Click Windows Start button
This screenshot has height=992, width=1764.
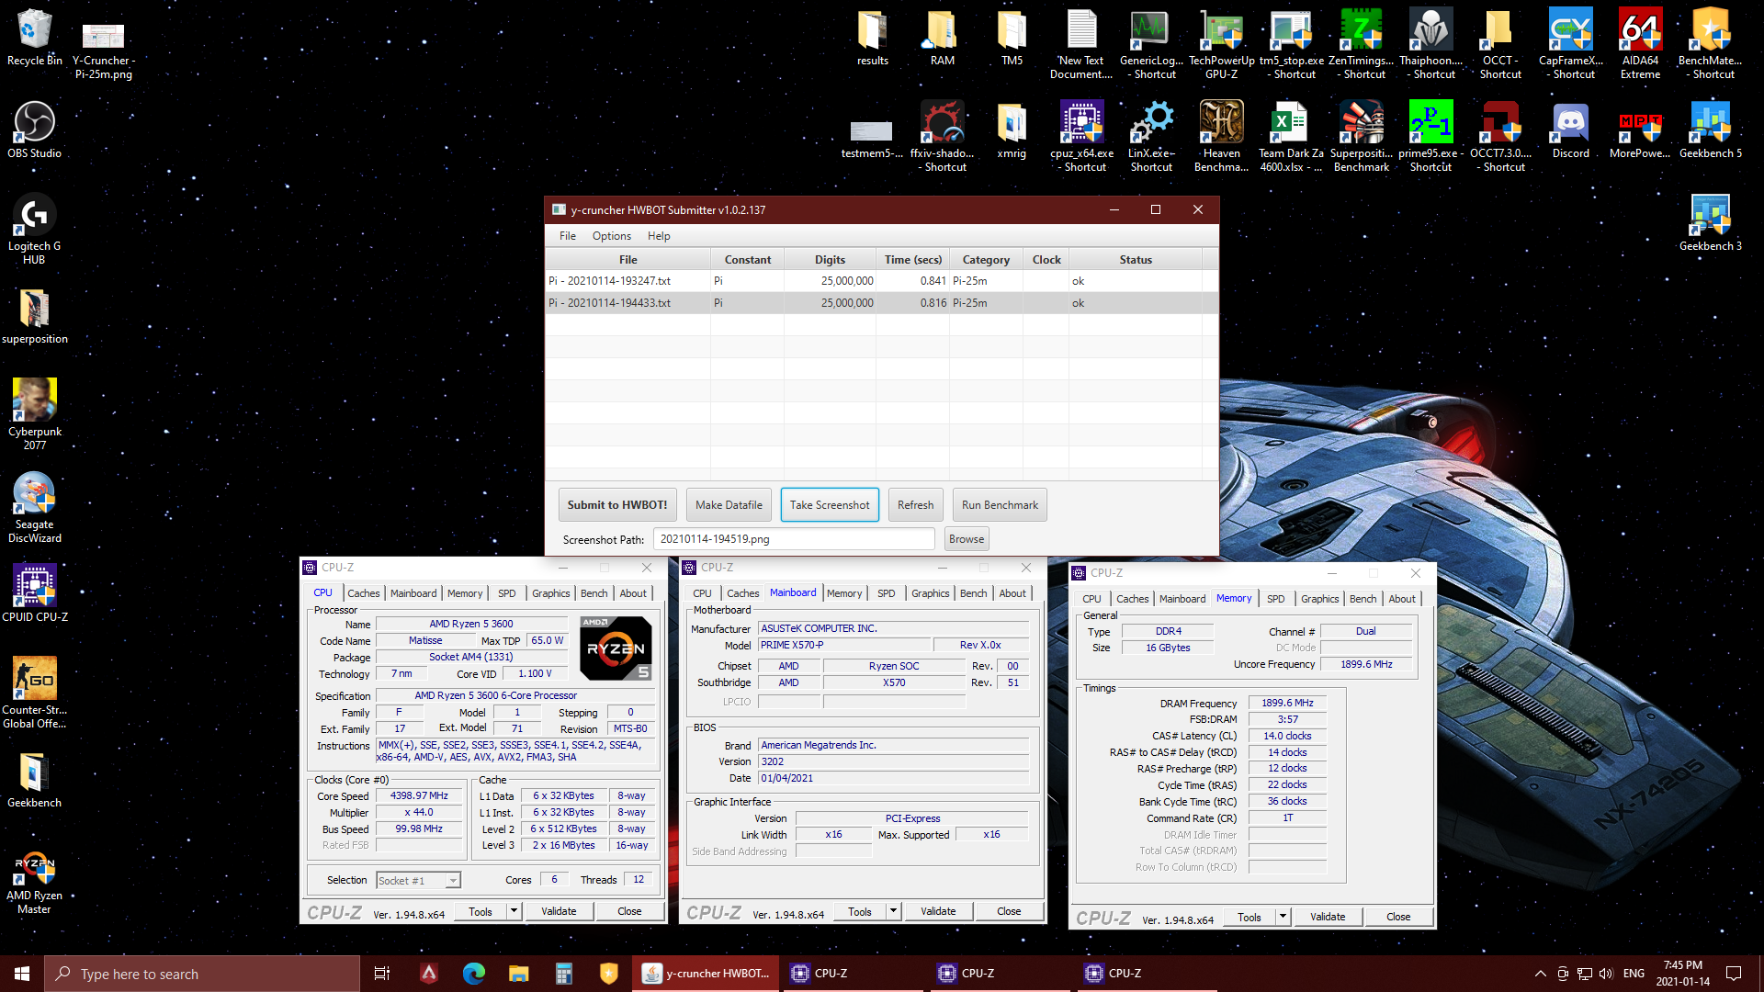click(x=22, y=974)
